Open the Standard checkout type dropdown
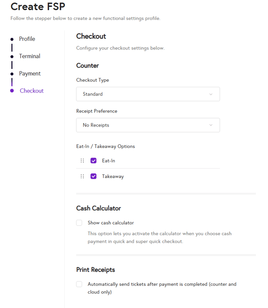268x308 pixels. [148, 94]
